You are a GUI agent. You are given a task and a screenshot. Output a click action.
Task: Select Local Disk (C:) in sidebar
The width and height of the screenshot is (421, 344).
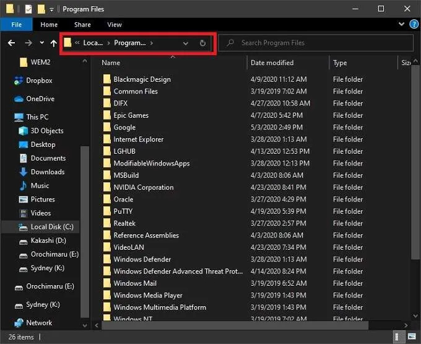pyautogui.click(x=51, y=227)
